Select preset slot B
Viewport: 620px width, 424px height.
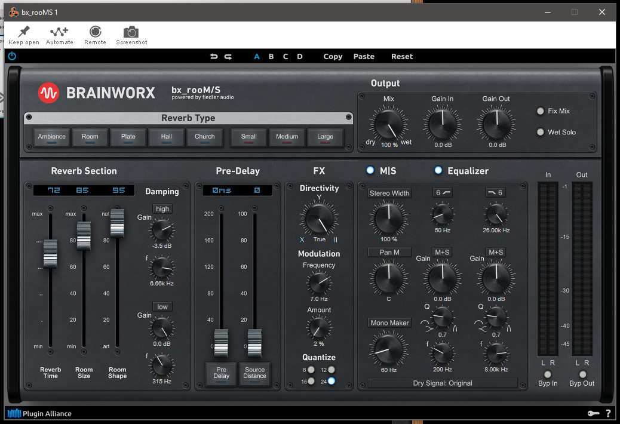point(271,57)
